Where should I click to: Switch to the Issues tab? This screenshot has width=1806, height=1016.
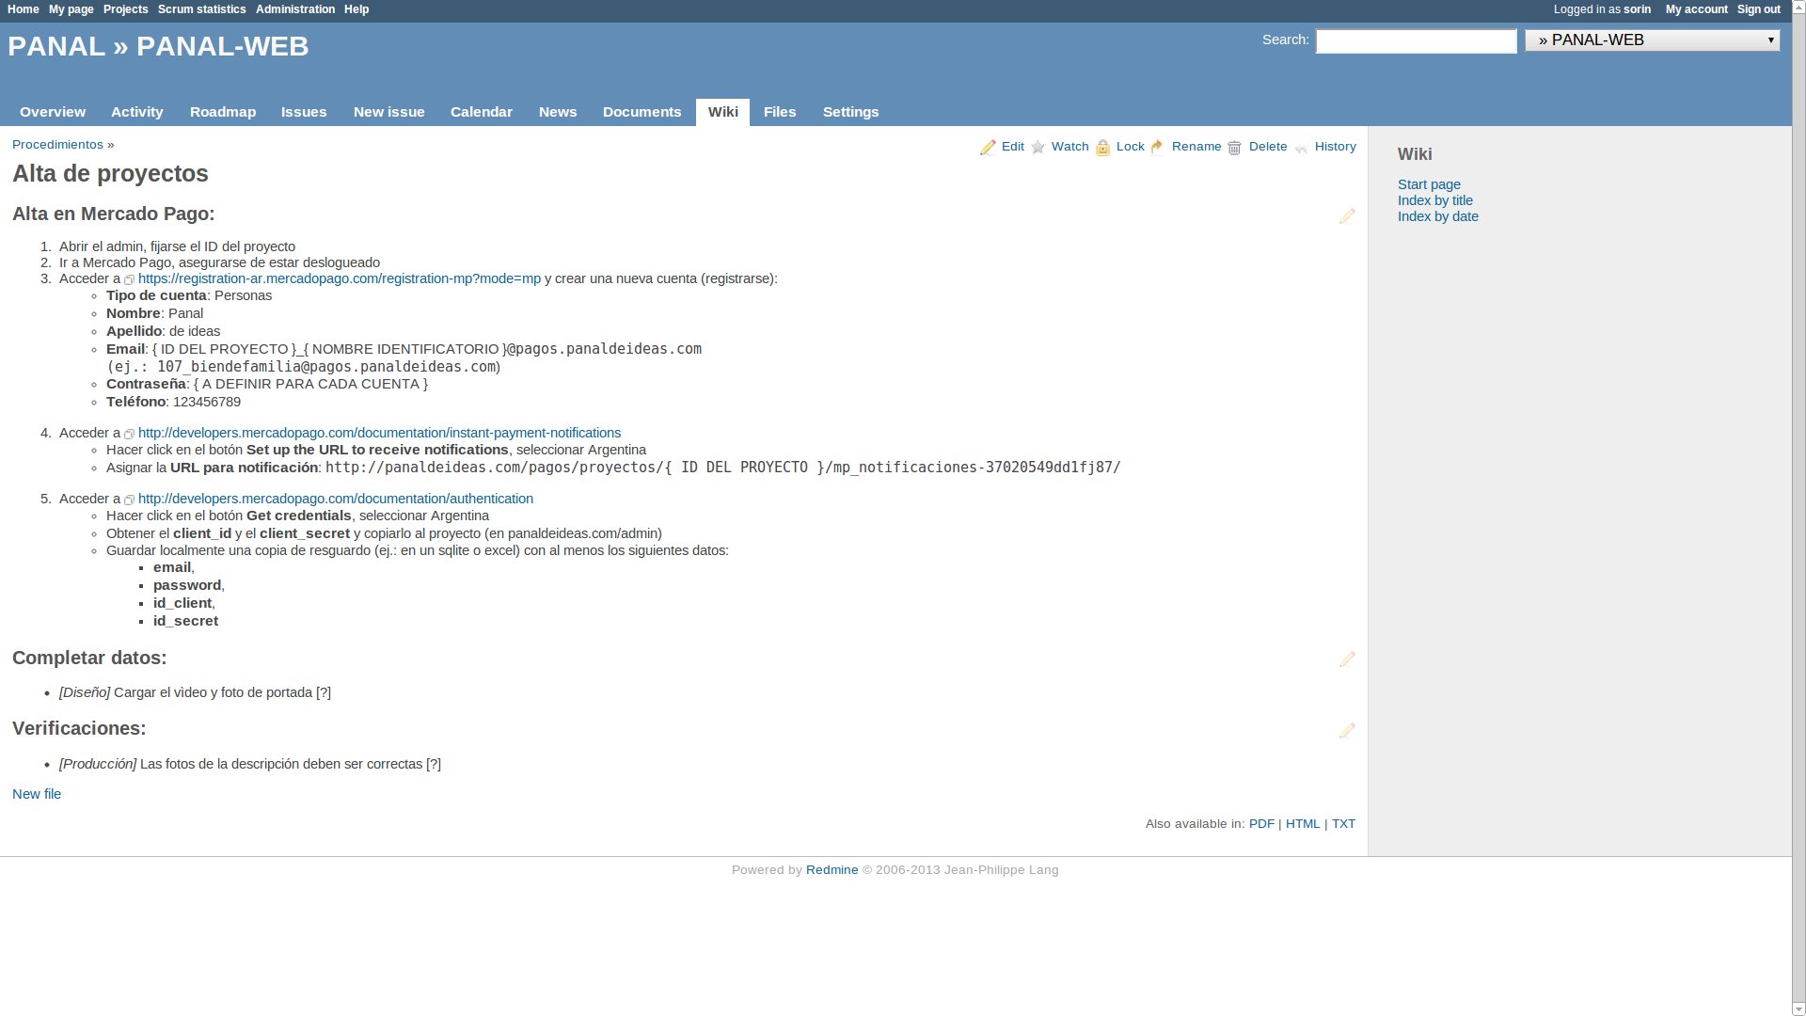click(x=304, y=112)
